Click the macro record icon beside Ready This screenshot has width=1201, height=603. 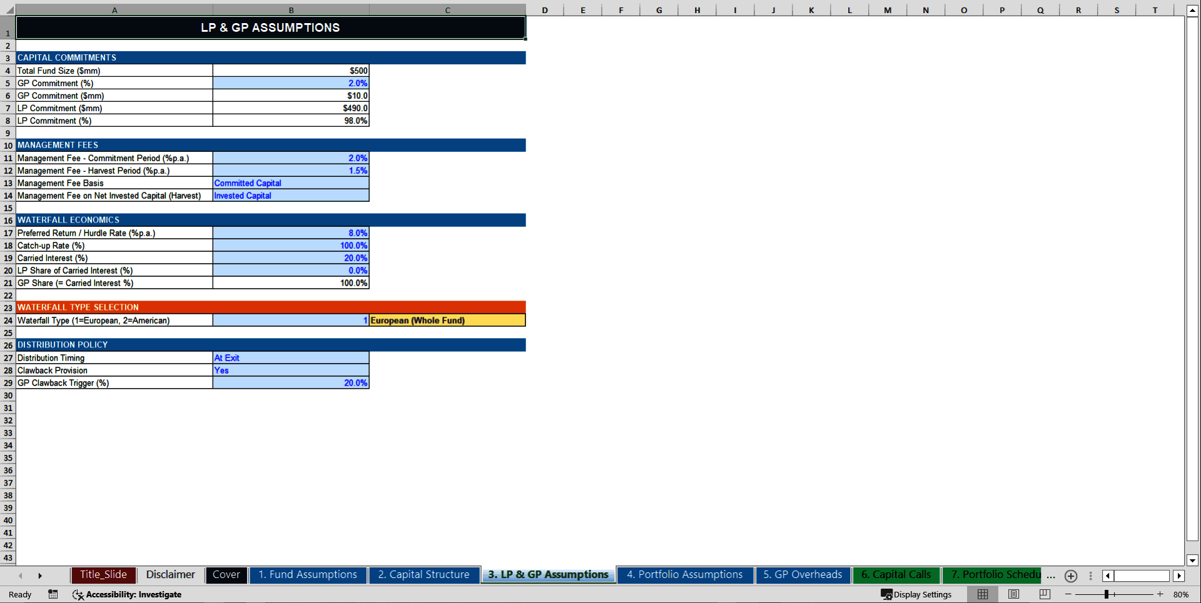(x=53, y=594)
